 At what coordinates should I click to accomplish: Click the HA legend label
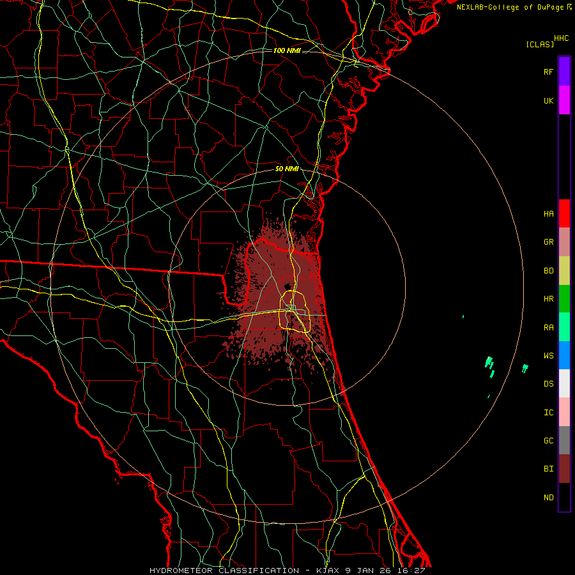548,213
